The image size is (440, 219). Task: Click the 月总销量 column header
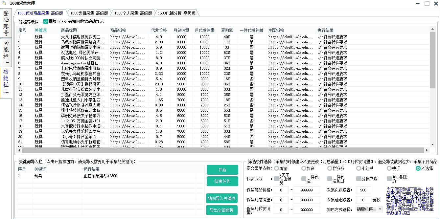[181, 30]
